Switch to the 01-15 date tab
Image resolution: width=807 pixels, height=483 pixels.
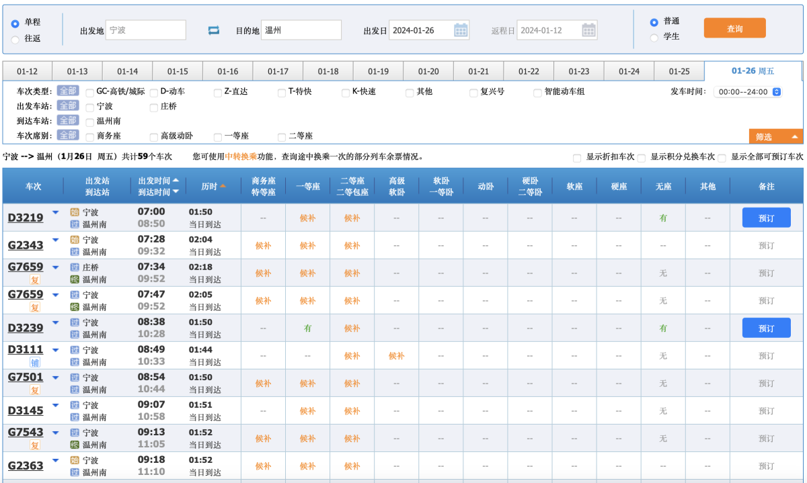coord(178,71)
